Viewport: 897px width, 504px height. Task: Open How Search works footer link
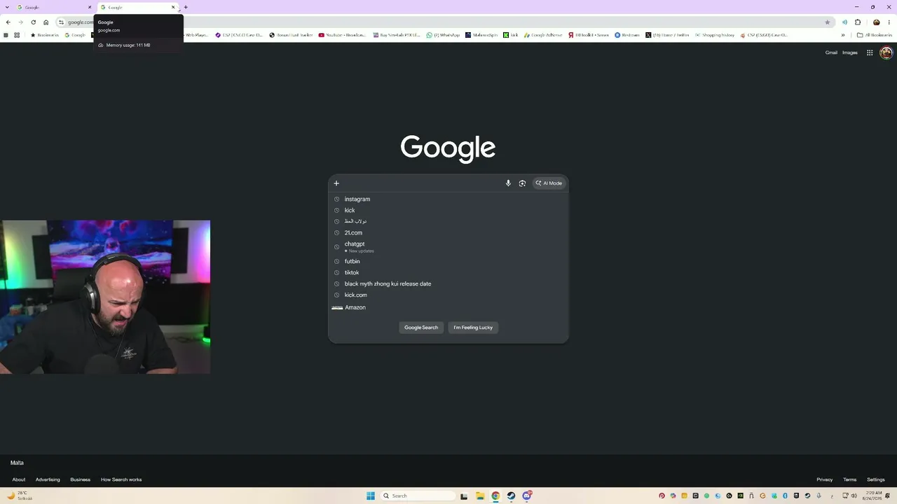(121, 479)
